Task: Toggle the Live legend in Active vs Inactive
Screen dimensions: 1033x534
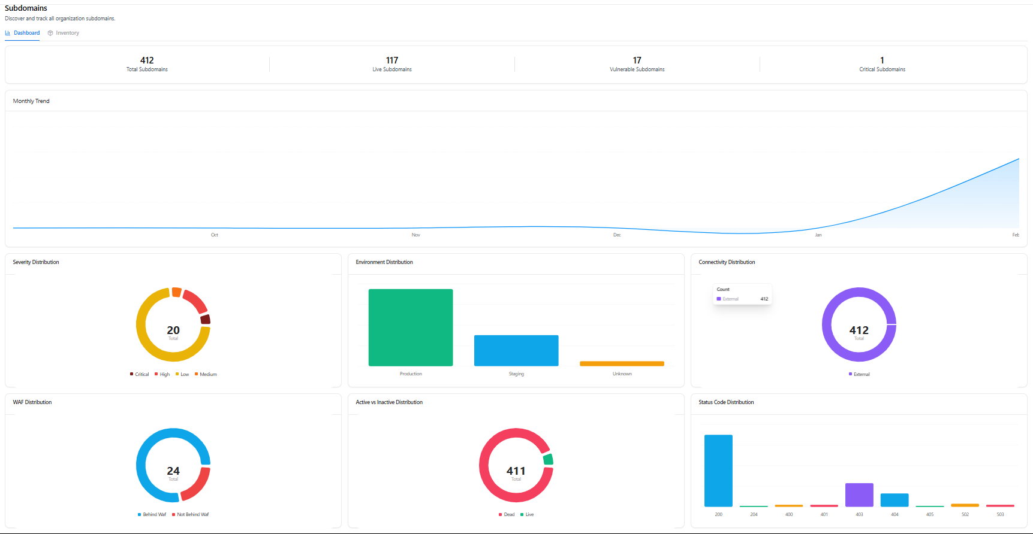Action: [x=529, y=514]
